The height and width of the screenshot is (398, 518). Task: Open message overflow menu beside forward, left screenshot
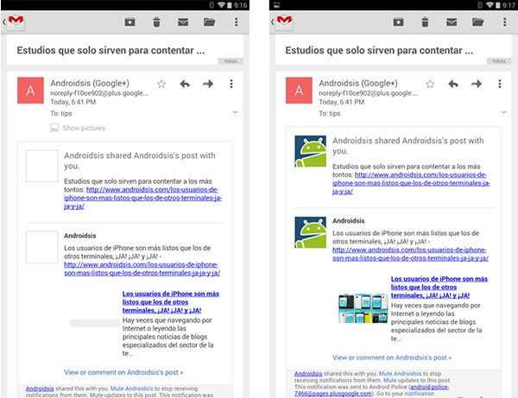(x=231, y=84)
